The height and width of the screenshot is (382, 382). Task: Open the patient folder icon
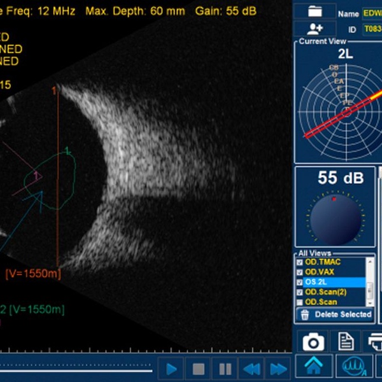click(x=315, y=11)
